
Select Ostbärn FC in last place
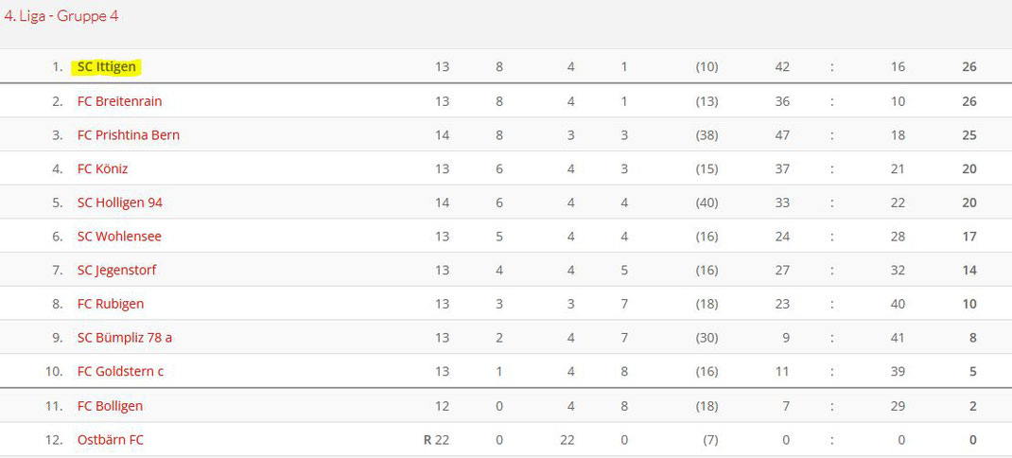tap(111, 440)
